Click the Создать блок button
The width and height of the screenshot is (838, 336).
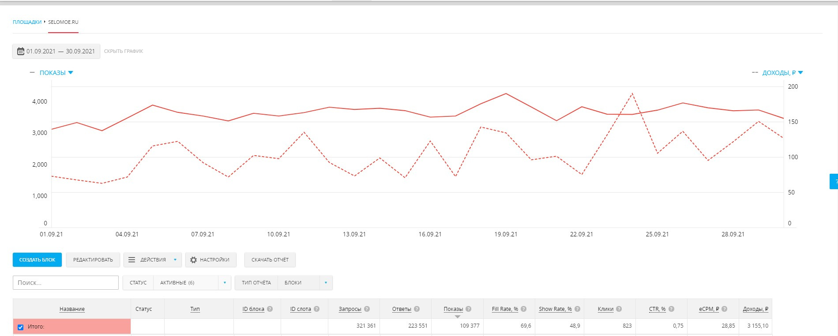click(37, 260)
